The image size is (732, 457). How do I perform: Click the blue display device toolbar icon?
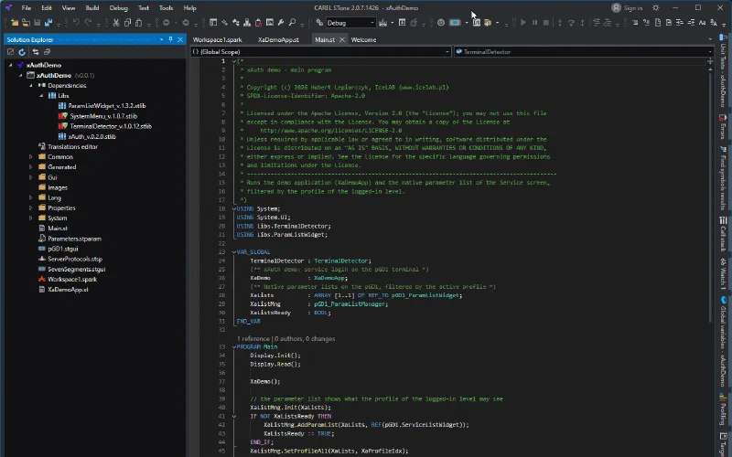click(x=455, y=22)
